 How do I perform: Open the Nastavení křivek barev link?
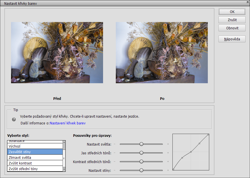pos(68,123)
